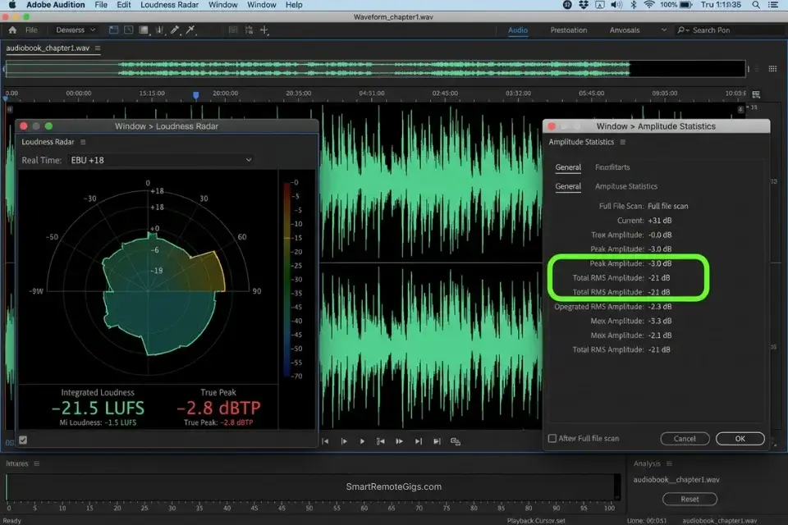The height and width of the screenshot is (525, 788).
Task: Click the blue playhead marker on timeline
Action: coord(196,95)
